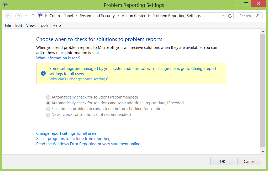Select Each time a problem occurs option
The image size is (268, 171).
(48, 109)
